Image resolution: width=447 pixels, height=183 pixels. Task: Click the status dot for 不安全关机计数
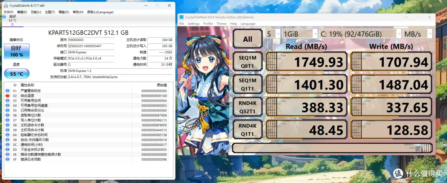click(x=7, y=150)
